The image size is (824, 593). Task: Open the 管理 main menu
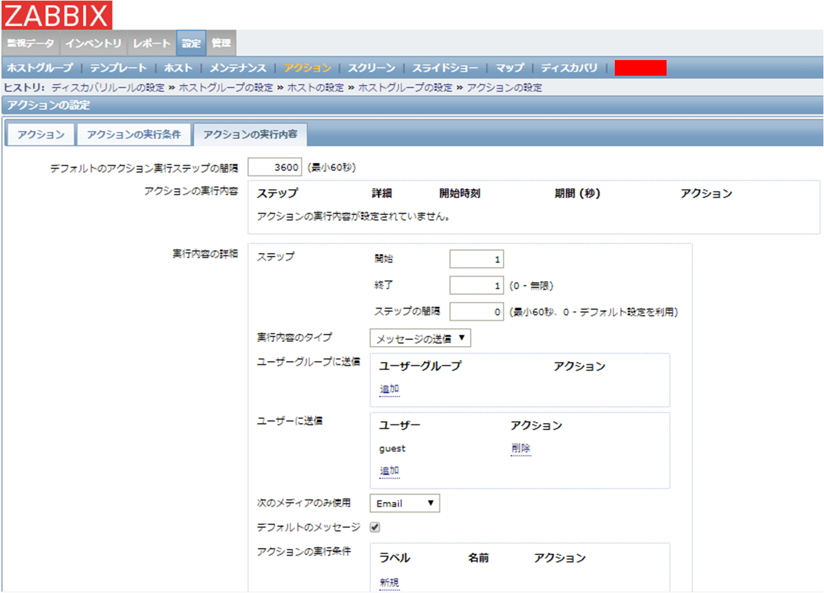221,43
